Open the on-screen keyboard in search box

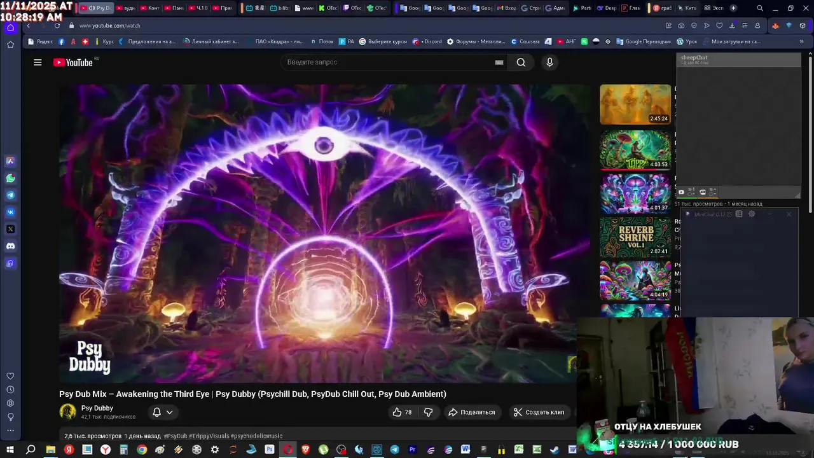coord(499,62)
